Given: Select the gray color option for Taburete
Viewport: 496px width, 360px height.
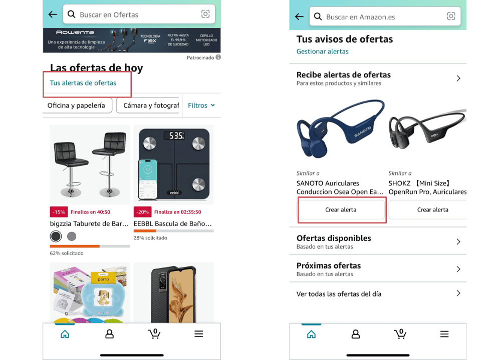Looking at the screenshot, I should [x=72, y=236].
